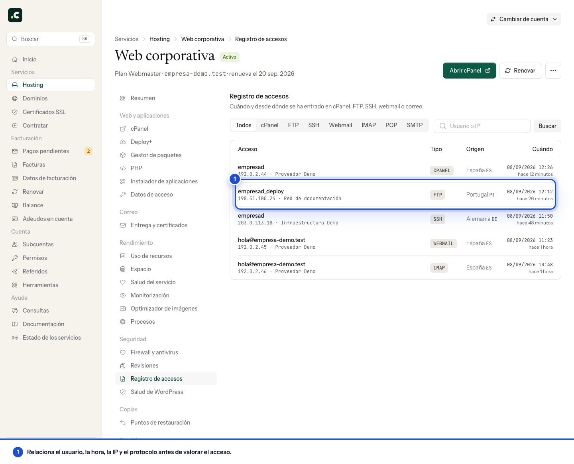Screen dimensions: 574x464
Task: Open Firewall y antivirus section
Action: pos(166,352)
